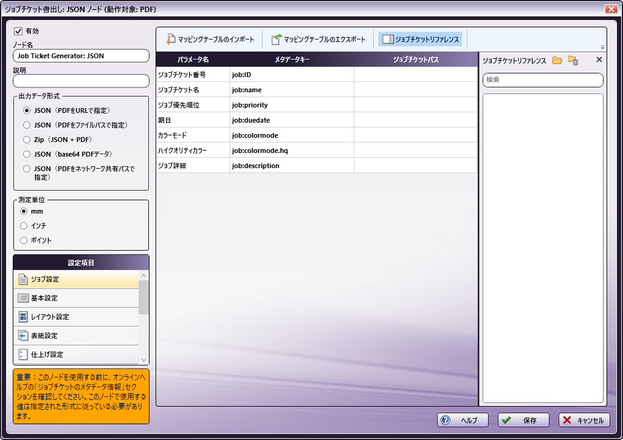Select Zip（JSON + PDF）output format
The height and width of the screenshot is (440, 623).
(27, 140)
